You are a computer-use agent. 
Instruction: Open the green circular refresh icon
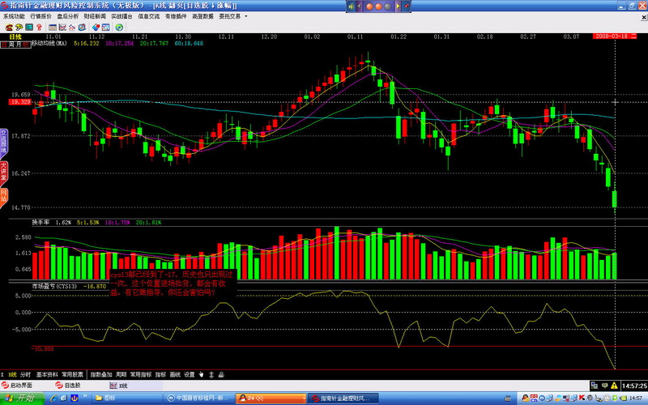[119, 27]
